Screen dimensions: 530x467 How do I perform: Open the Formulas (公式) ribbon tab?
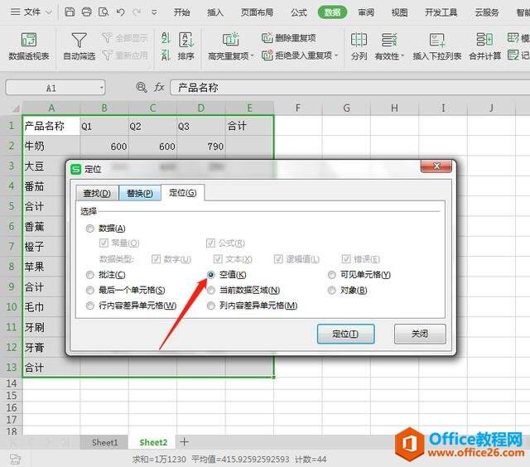[x=299, y=12]
